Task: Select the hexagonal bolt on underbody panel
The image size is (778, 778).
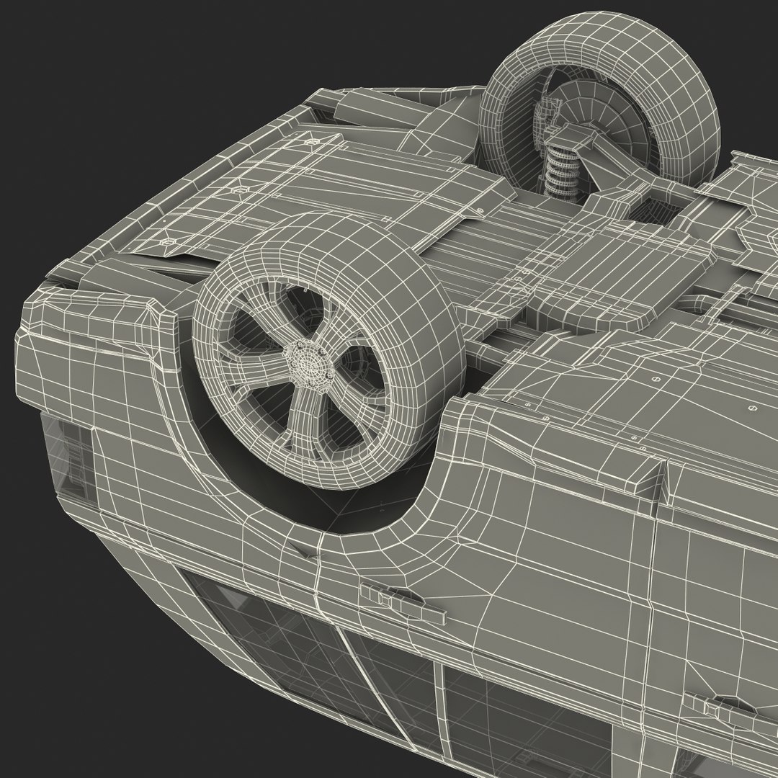Action: (240, 189)
